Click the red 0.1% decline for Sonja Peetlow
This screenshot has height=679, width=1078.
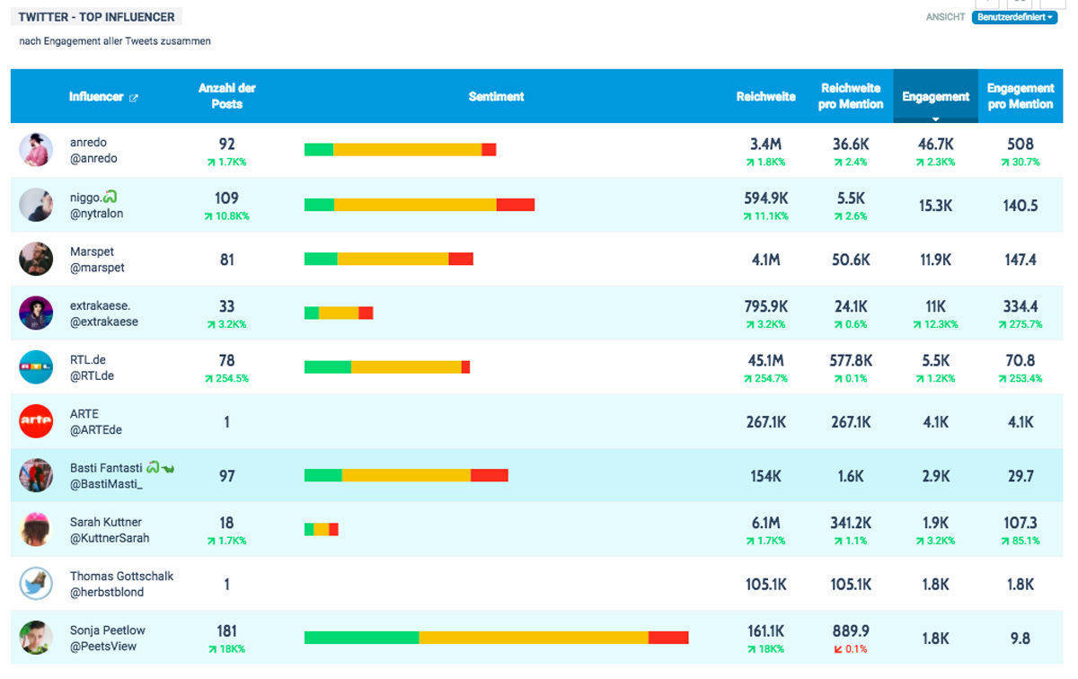click(850, 649)
